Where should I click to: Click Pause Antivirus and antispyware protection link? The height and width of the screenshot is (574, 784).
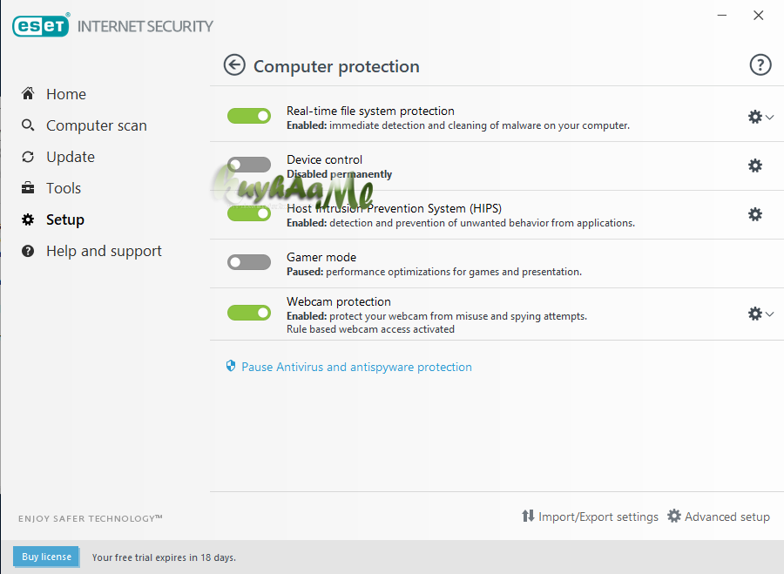(x=356, y=367)
